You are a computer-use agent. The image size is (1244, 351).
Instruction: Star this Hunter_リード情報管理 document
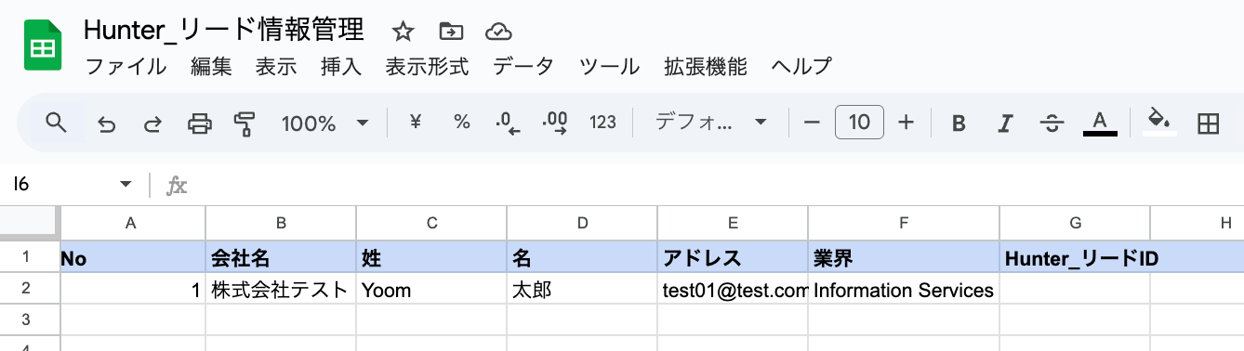403,32
